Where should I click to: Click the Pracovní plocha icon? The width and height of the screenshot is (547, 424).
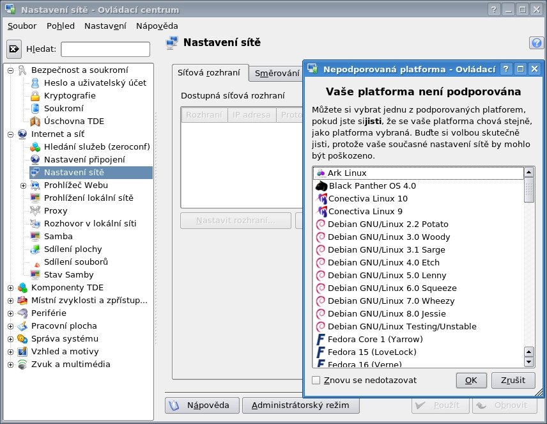[x=22, y=326]
